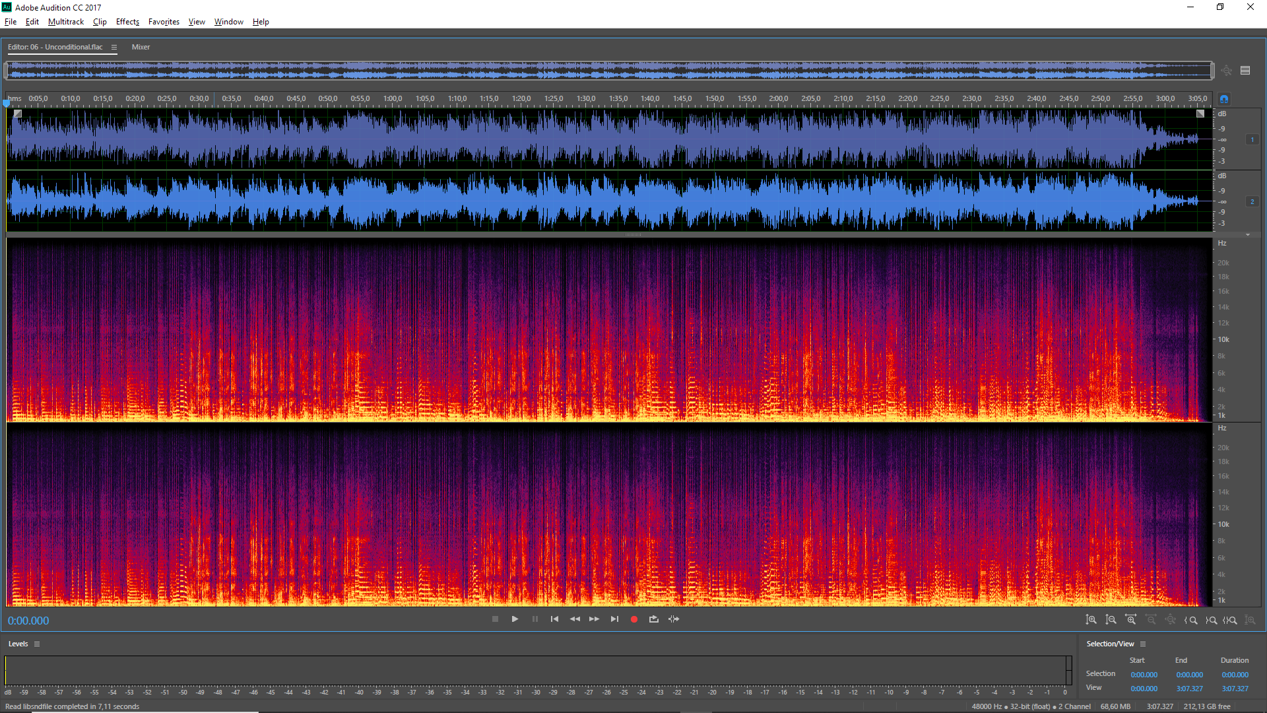1267x713 pixels.
Task: Click the 10k frequency label on upper spectrogram
Action: click(1223, 339)
